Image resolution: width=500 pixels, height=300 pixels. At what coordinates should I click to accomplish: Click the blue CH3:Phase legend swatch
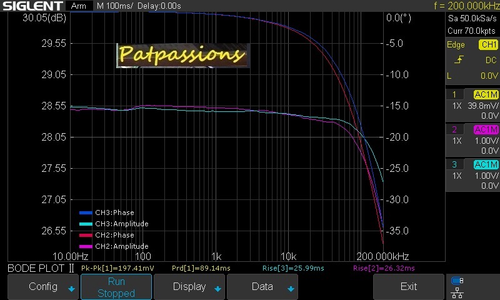pos(86,212)
